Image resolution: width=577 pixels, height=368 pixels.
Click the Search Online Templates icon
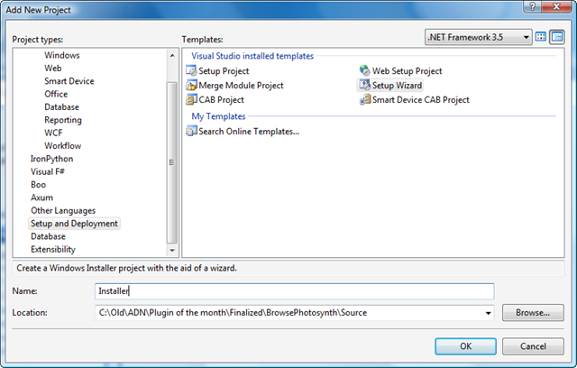pyautogui.click(x=191, y=131)
